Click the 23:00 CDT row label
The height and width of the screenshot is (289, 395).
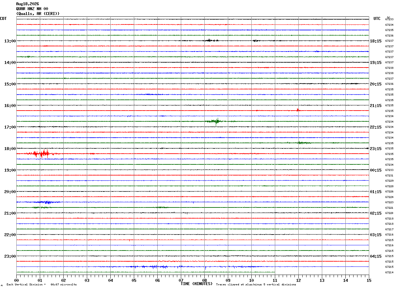(10, 256)
